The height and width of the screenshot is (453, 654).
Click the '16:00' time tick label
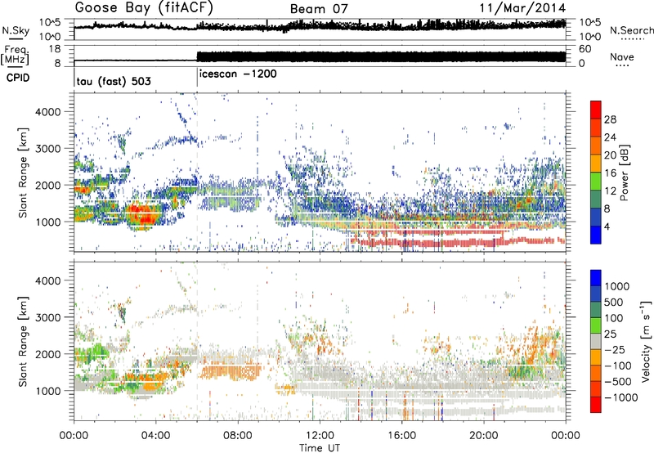click(x=401, y=436)
